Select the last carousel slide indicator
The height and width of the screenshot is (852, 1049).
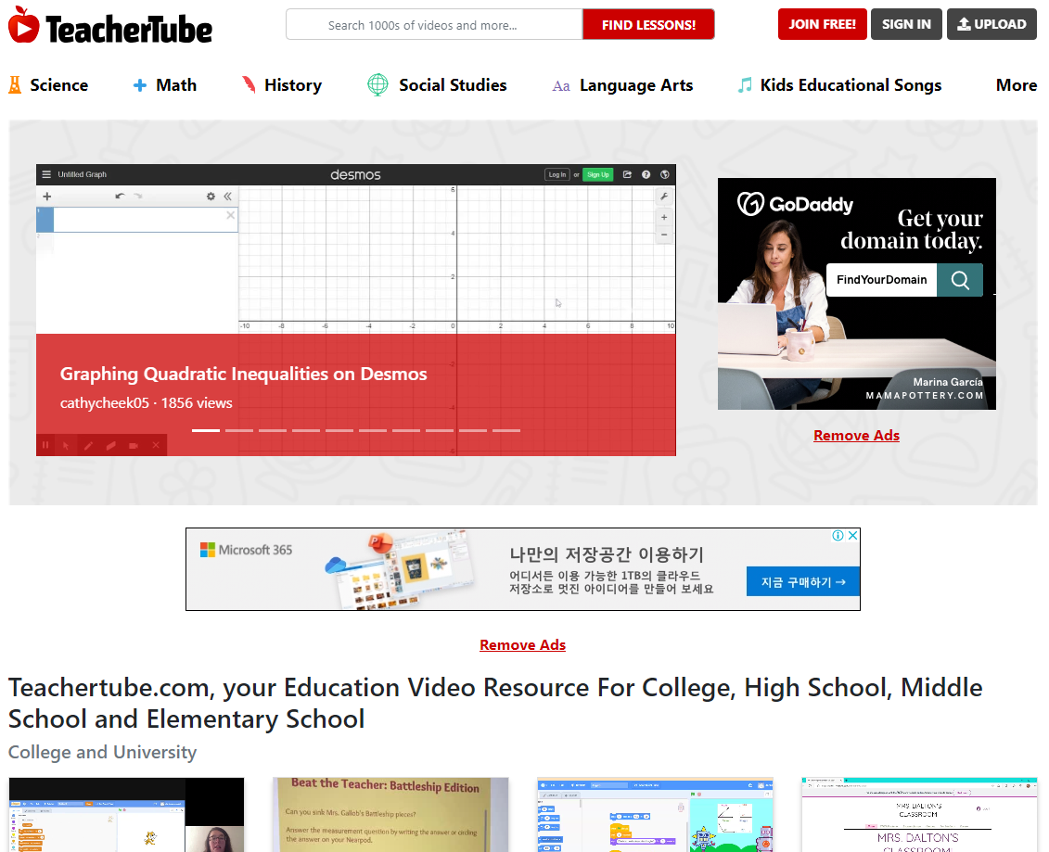coord(506,431)
